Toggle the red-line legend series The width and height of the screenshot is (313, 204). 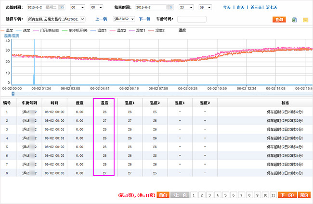[156, 30]
